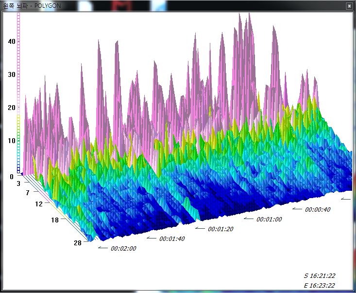Viewport: 356px width, 293px height.
Task: Click the 18 frequency axis label
Action: [55, 220]
